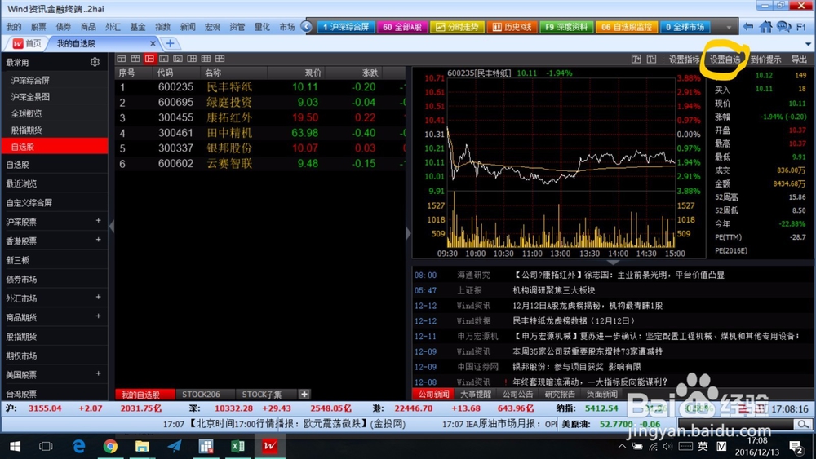The width and height of the screenshot is (816, 459).
Task: Expand 香港股票 with plus icon
Action: pyautogui.click(x=98, y=240)
